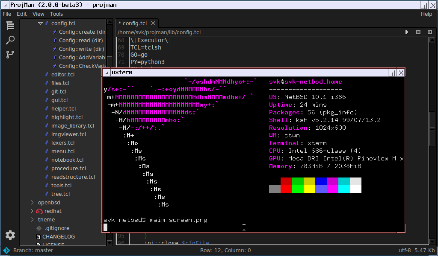The height and width of the screenshot is (256, 438).
Task: Click the uxterm window menu icon
Action: click(x=107, y=73)
